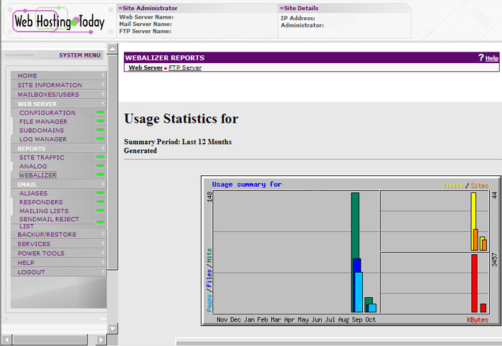Open the Analog report menu item
Image resolution: width=502 pixels, height=346 pixels.
[x=33, y=167]
